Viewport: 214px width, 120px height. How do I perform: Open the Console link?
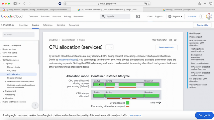click(192, 16)
